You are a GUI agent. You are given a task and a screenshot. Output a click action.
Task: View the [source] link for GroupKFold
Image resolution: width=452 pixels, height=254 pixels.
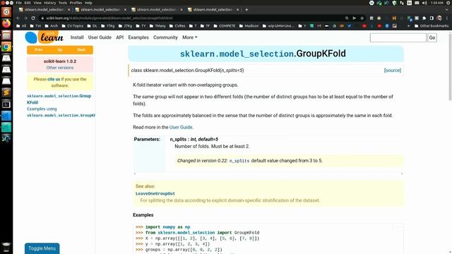(393, 71)
